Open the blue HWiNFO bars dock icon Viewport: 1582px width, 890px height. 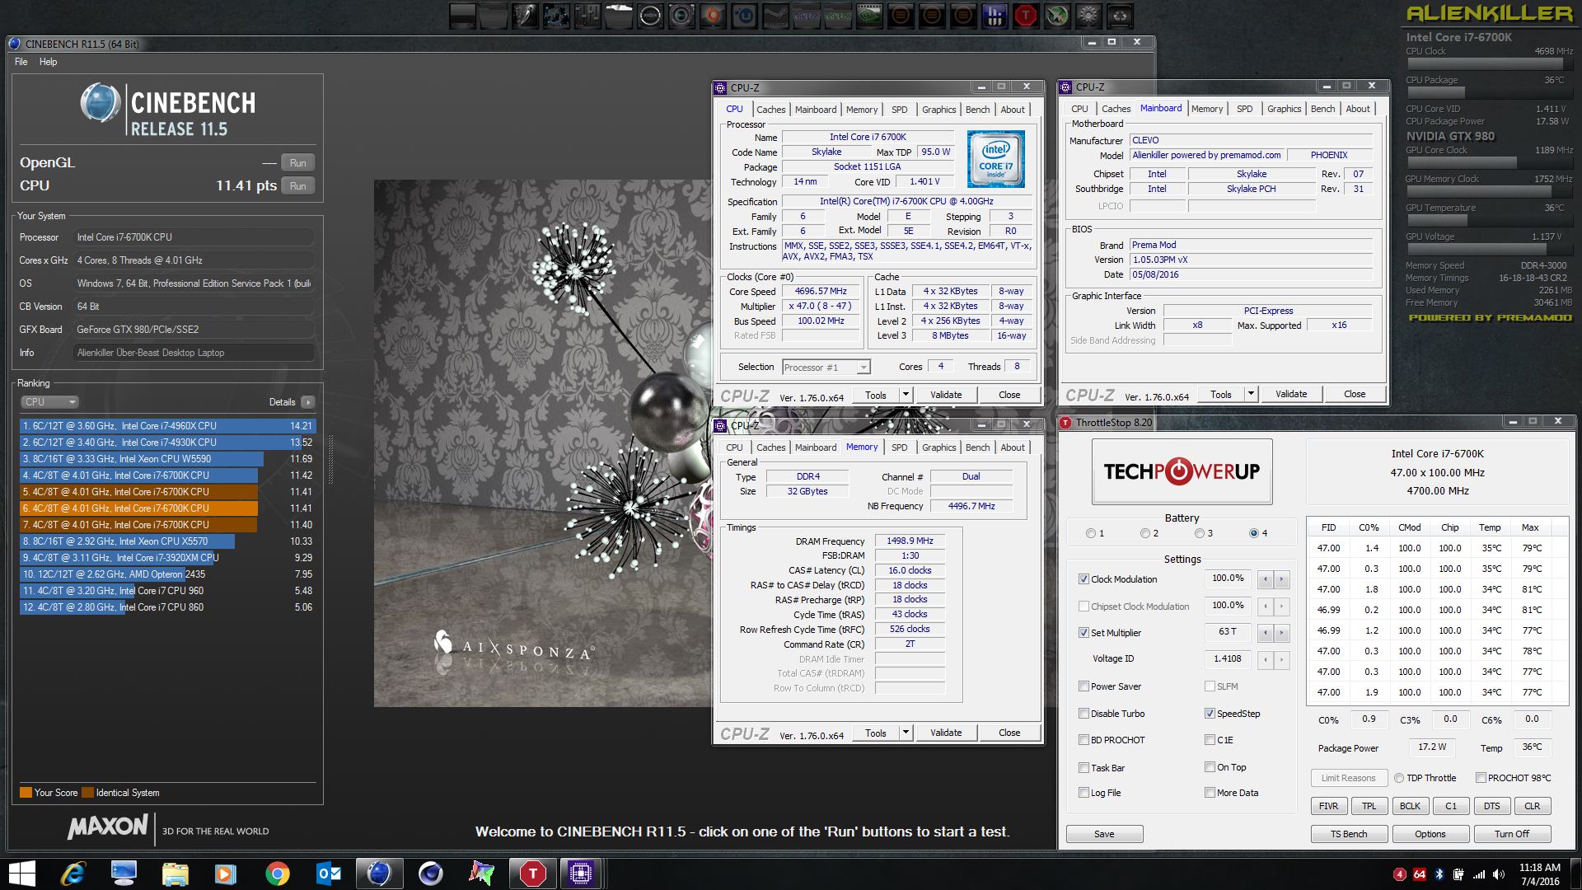click(995, 15)
